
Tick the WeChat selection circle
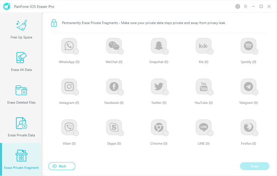click(x=121, y=52)
